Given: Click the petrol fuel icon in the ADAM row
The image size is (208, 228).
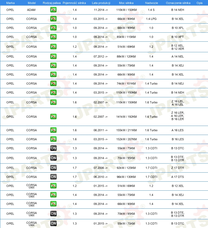Looking at the screenshot, I should point(53,10).
